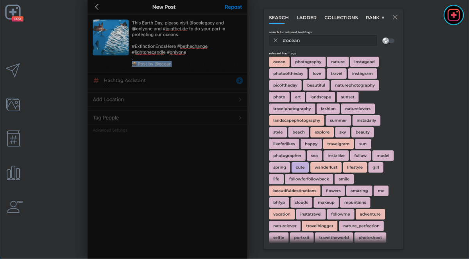Select the ocean hashtag chip
Viewport: 469px width, 259px height.
click(279, 62)
